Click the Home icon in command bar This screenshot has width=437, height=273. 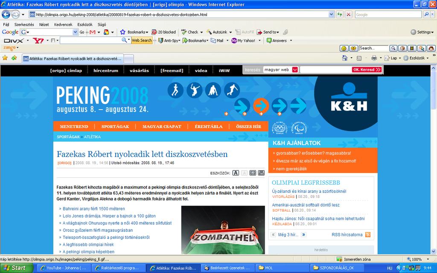345,58
